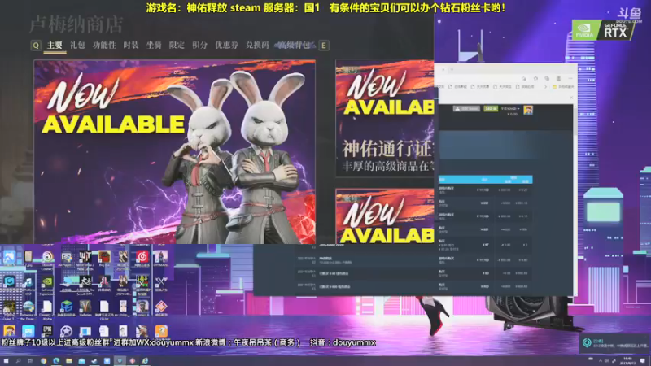Open the lower-right Now Available banner
This screenshot has width=651, height=366.
(384, 216)
